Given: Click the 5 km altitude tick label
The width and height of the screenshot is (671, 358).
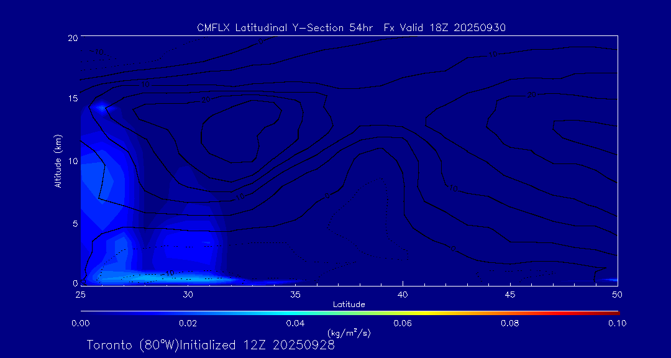Looking at the screenshot, I should [73, 223].
